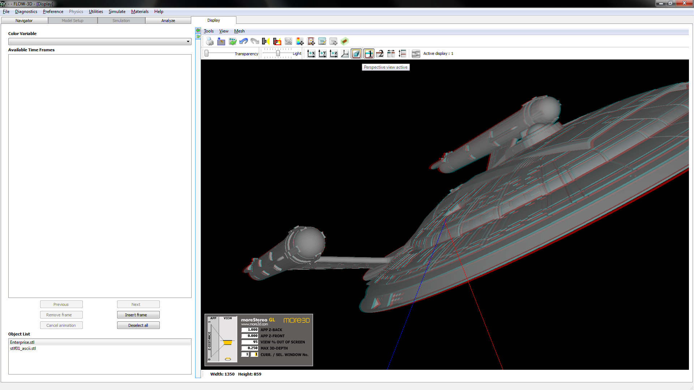Click the add annotation icon with plus
This screenshot has height=390, width=694.
click(x=221, y=42)
